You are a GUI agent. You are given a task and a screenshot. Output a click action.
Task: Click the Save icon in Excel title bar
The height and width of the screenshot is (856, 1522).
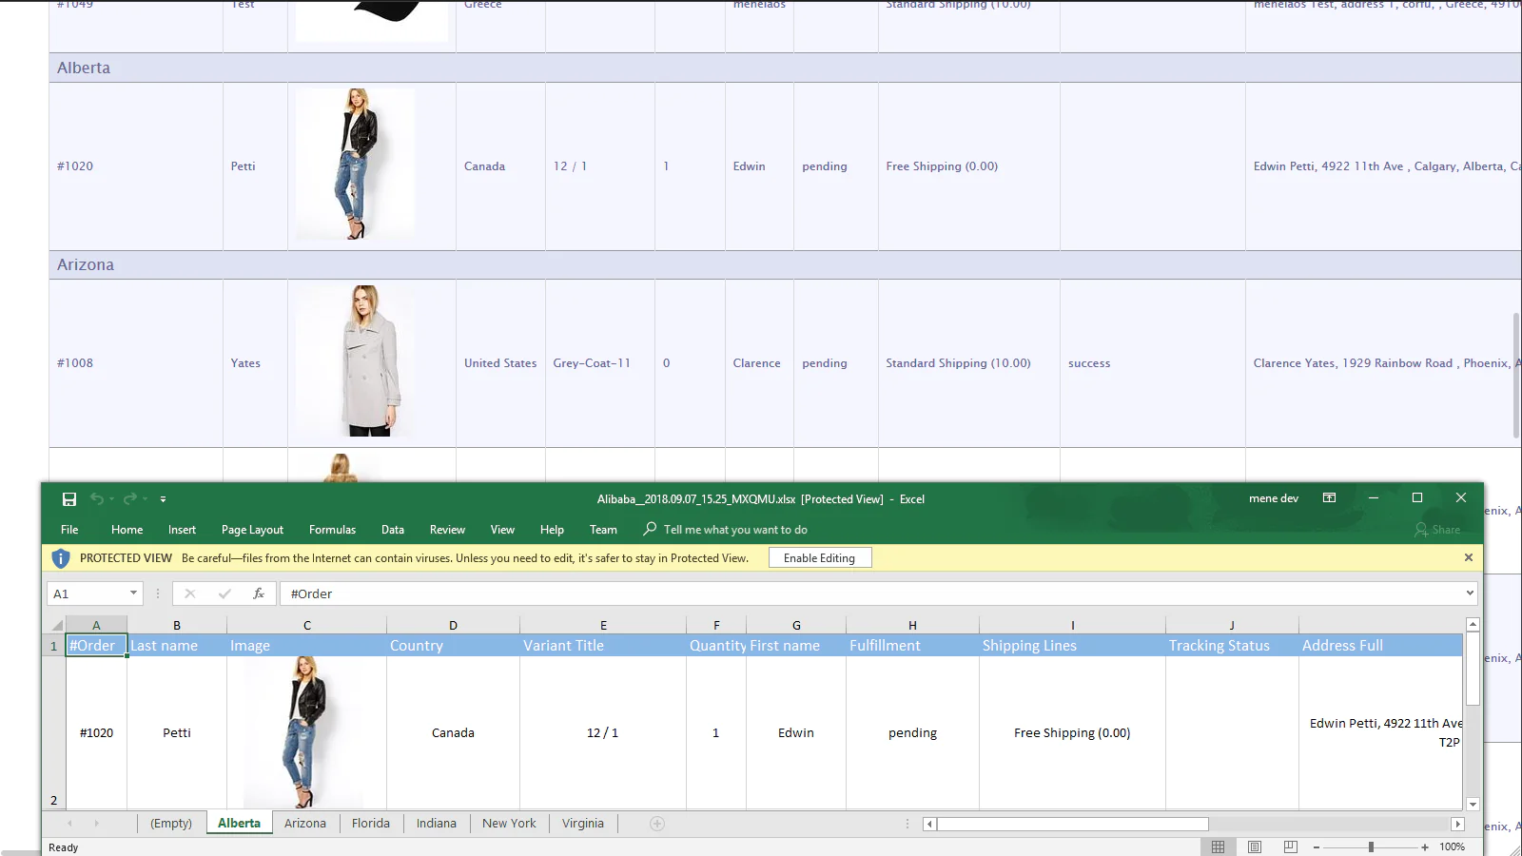[x=69, y=499]
